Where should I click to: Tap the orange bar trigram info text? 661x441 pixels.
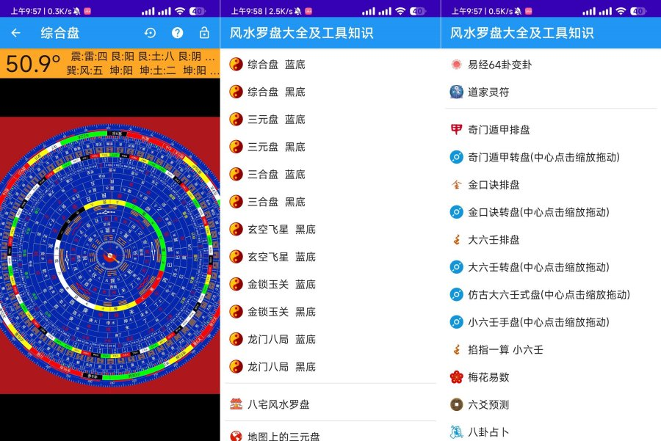143,63
